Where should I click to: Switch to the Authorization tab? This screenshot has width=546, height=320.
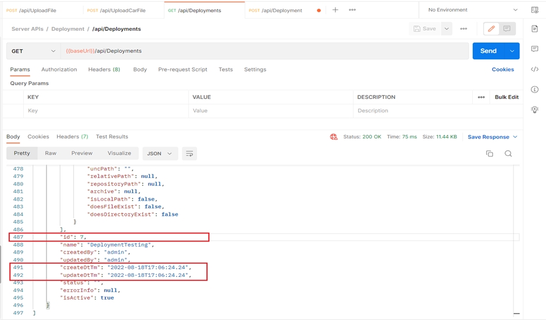click(59, 69)
